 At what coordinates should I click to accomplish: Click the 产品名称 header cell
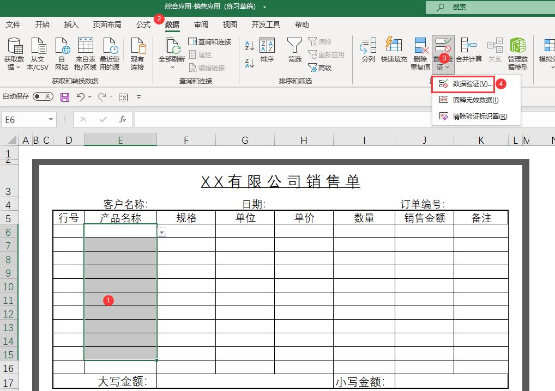point(120,218)
